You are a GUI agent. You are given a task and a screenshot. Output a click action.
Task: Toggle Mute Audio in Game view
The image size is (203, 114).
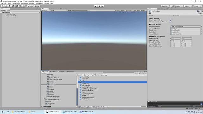tap(128, 10)
